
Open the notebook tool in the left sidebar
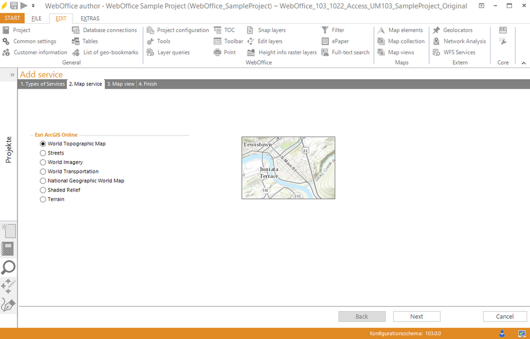[8, 248]
